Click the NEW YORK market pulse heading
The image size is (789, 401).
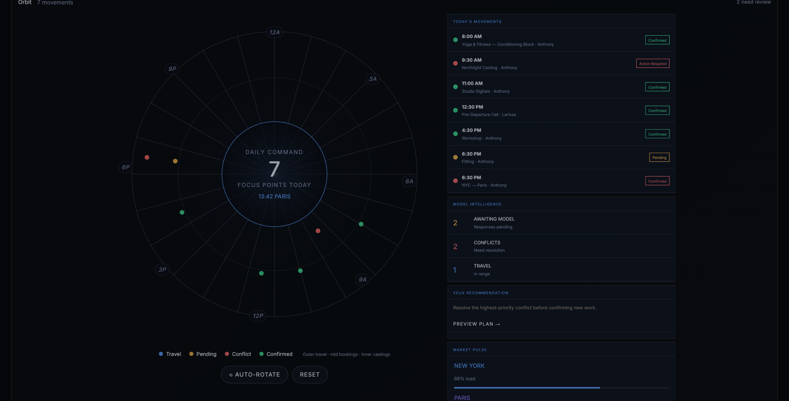point(469,366)
